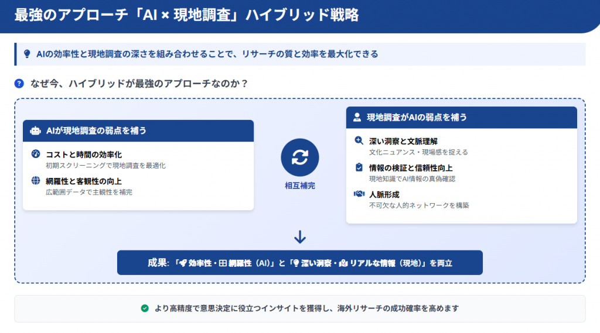Click the text 広範囲データで主観性を補完
600x333 pixels.
click(x=89, y=193)
